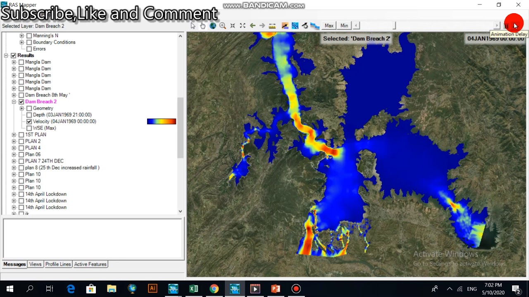
Task: Click the globe full-extent icon
Action: pyautogui.click(x=213, y=26)
